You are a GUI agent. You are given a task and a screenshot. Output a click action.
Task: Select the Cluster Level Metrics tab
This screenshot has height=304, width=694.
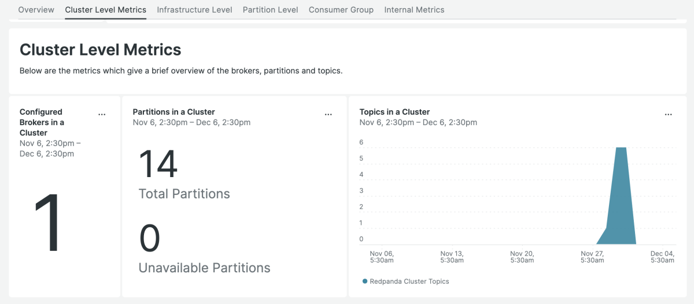tap(105, 10)
